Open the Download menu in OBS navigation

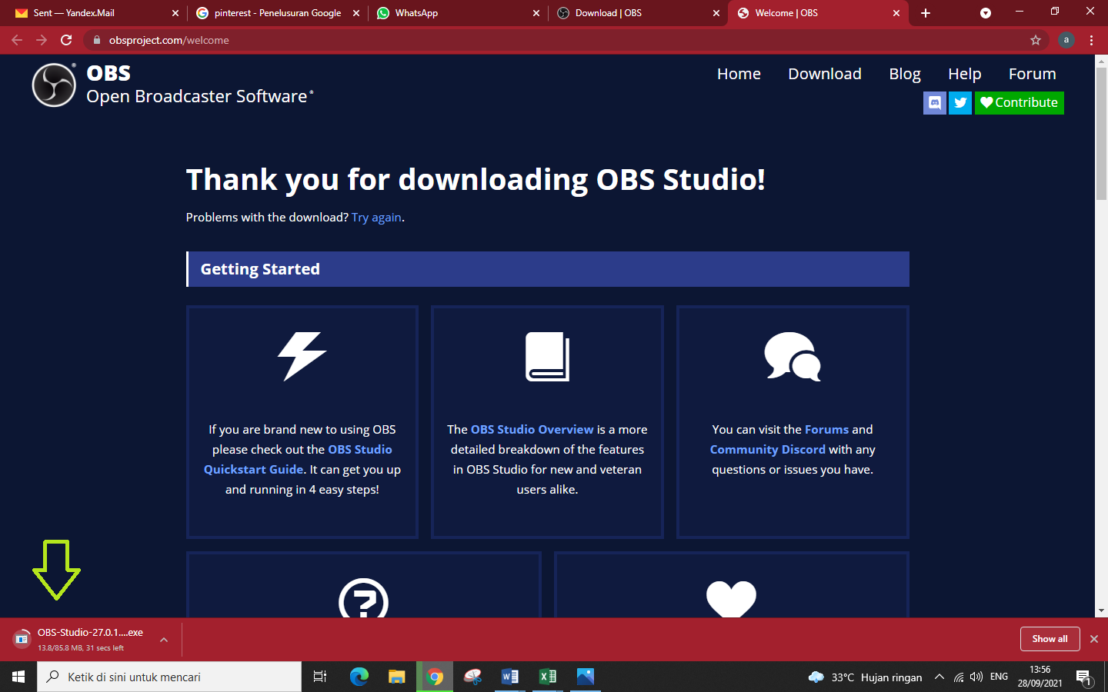pos(824,74)
